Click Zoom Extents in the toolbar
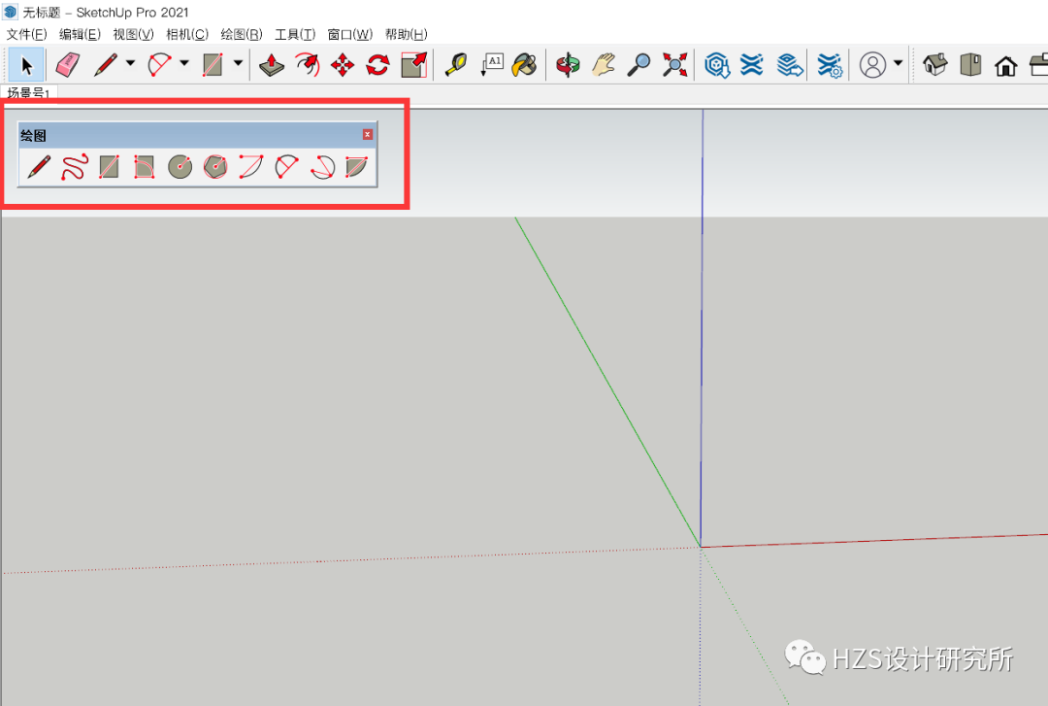Screen dimensions: 1048x706 pos(676,65)
